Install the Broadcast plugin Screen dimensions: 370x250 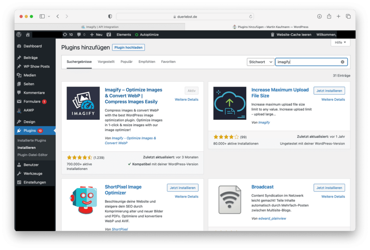pyautogui.click(x=329, y=188)
